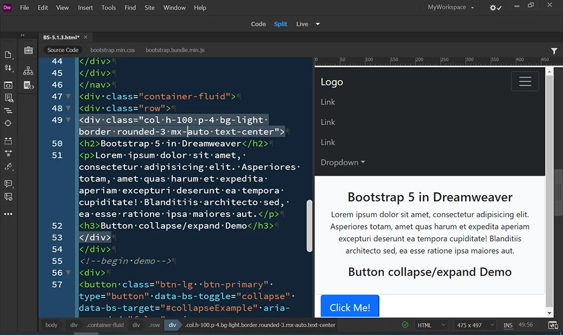Click the Remove Comment icon

click(x=8, y=197)
